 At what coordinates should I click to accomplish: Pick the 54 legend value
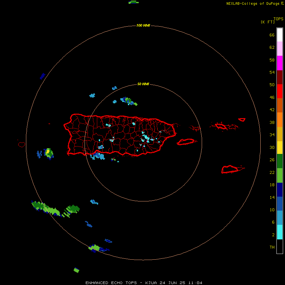point(272,72)
